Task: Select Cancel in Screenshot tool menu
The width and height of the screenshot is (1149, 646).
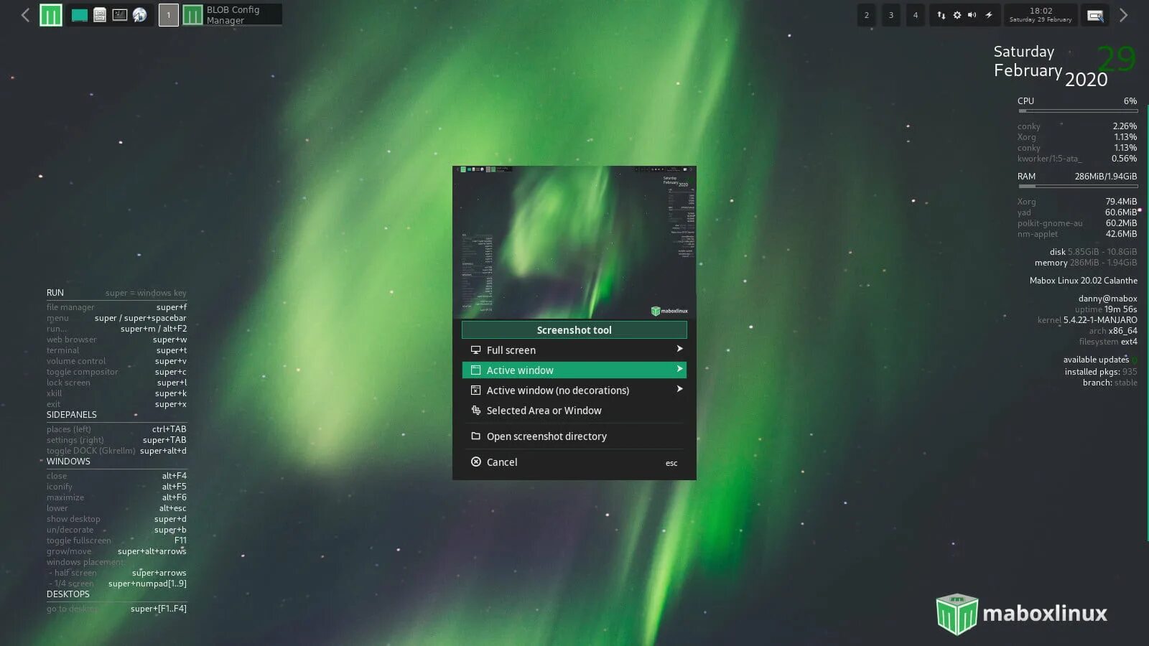Action: (574, 462)
